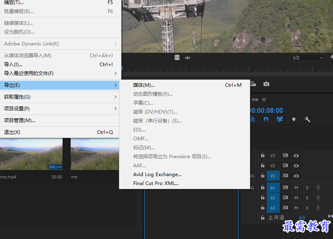Enable voice-over record on A1
Image resolution: width=333 pixels, height=239 pixels.
tap(318, 187)
